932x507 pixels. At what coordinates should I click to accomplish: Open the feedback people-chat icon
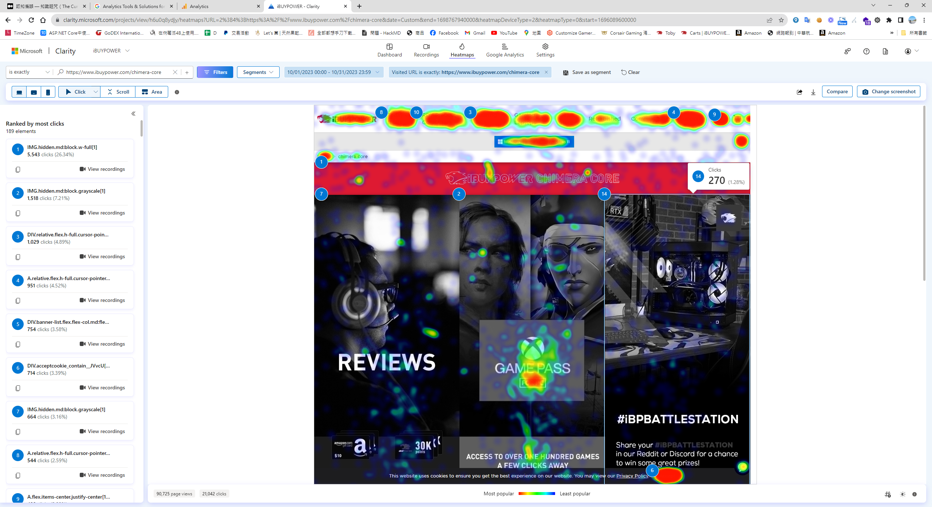pyautogui.click(x=847, y=51)
